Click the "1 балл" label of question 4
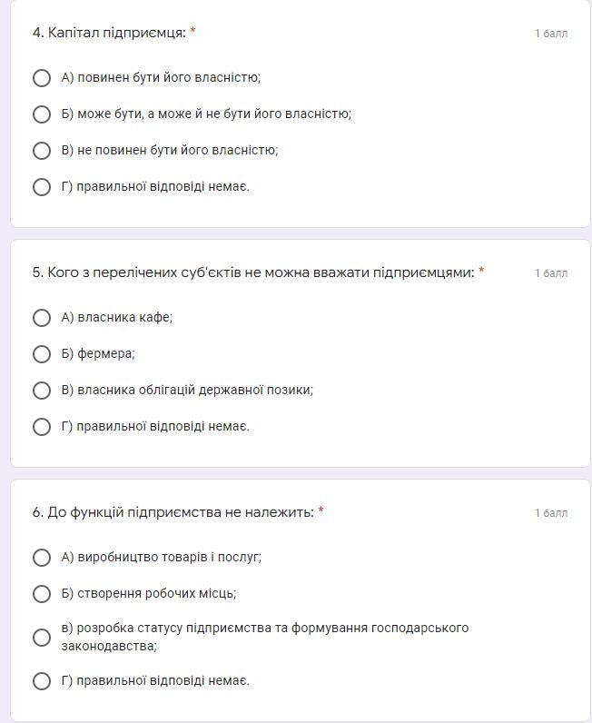Image resolution: width=592 pixels, height=723 pixels. [x=550, y=34]
